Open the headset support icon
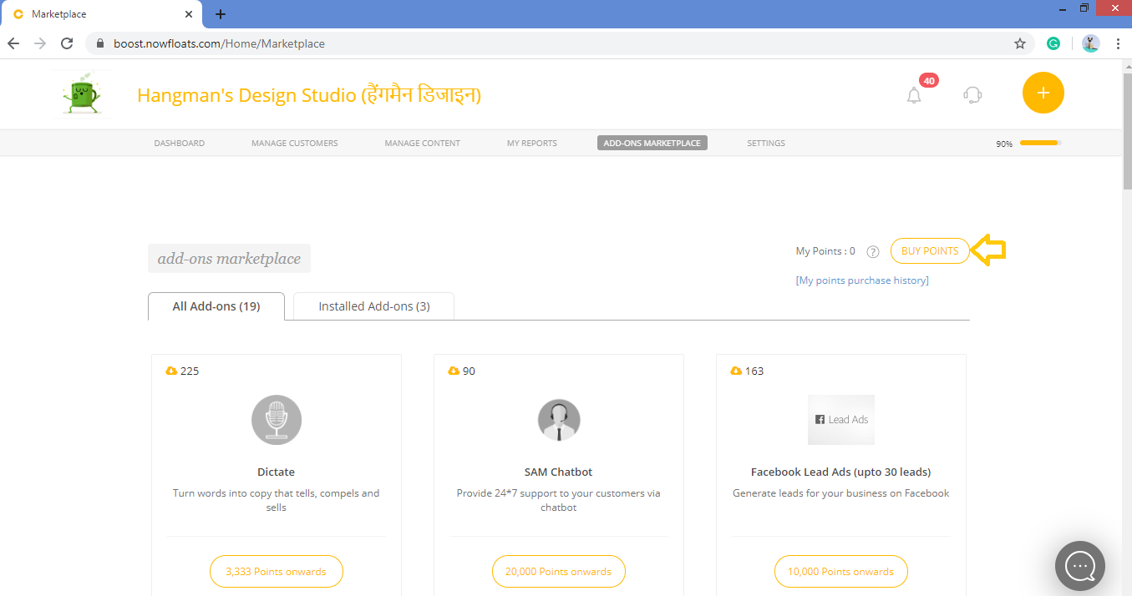Viewport: 1132px width, 596px height. [972, 94]
